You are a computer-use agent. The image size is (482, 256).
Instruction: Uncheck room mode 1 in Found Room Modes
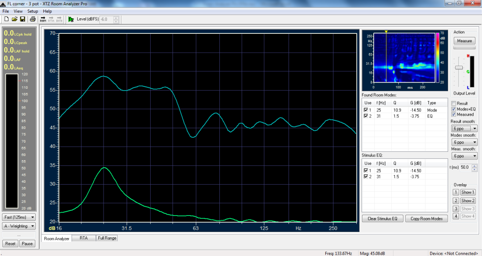[x=366, y=110]
